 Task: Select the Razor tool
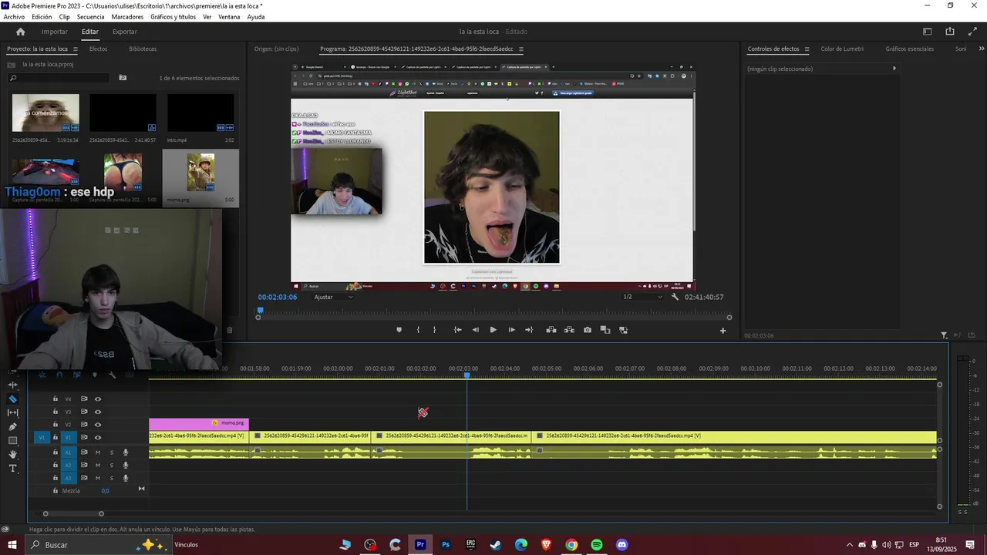point(12,399)
